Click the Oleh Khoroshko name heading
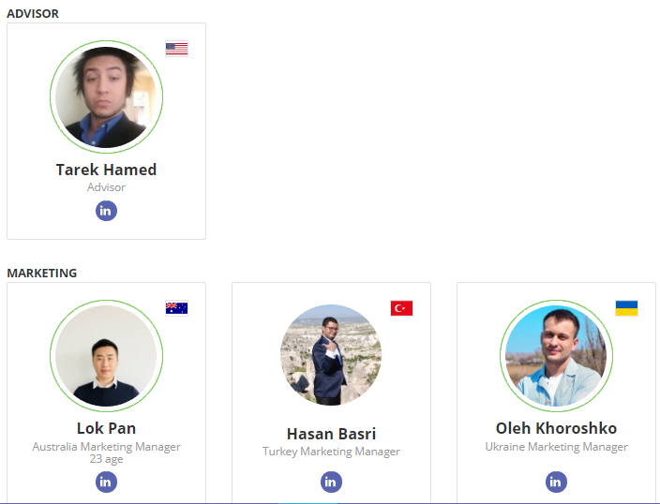This screenshot has width=660, height=504. [556, 428]
